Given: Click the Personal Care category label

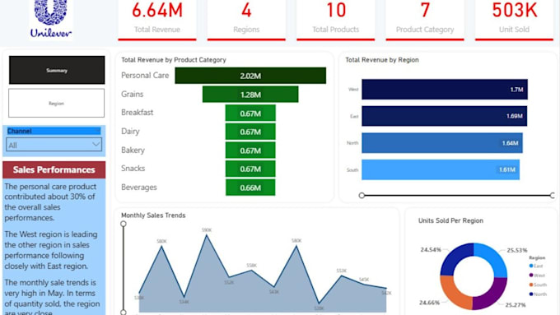Looking at the screenshot, I should point(145,76).
